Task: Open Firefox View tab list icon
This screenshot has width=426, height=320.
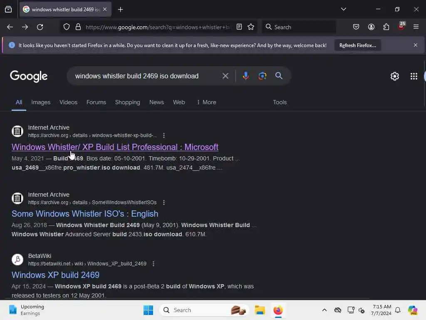Action: (8, 10)
